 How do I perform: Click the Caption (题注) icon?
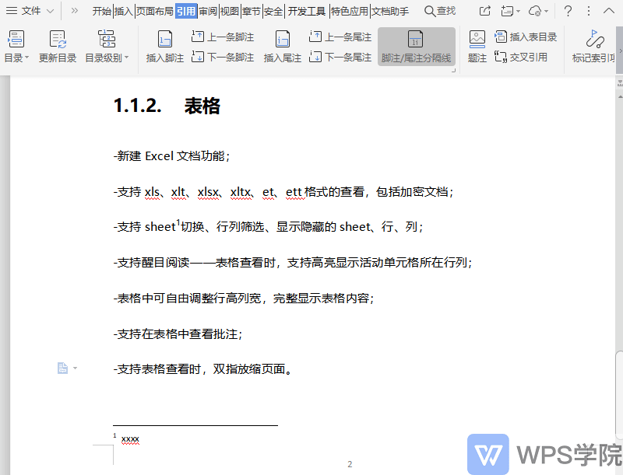[x=477, y=39]
